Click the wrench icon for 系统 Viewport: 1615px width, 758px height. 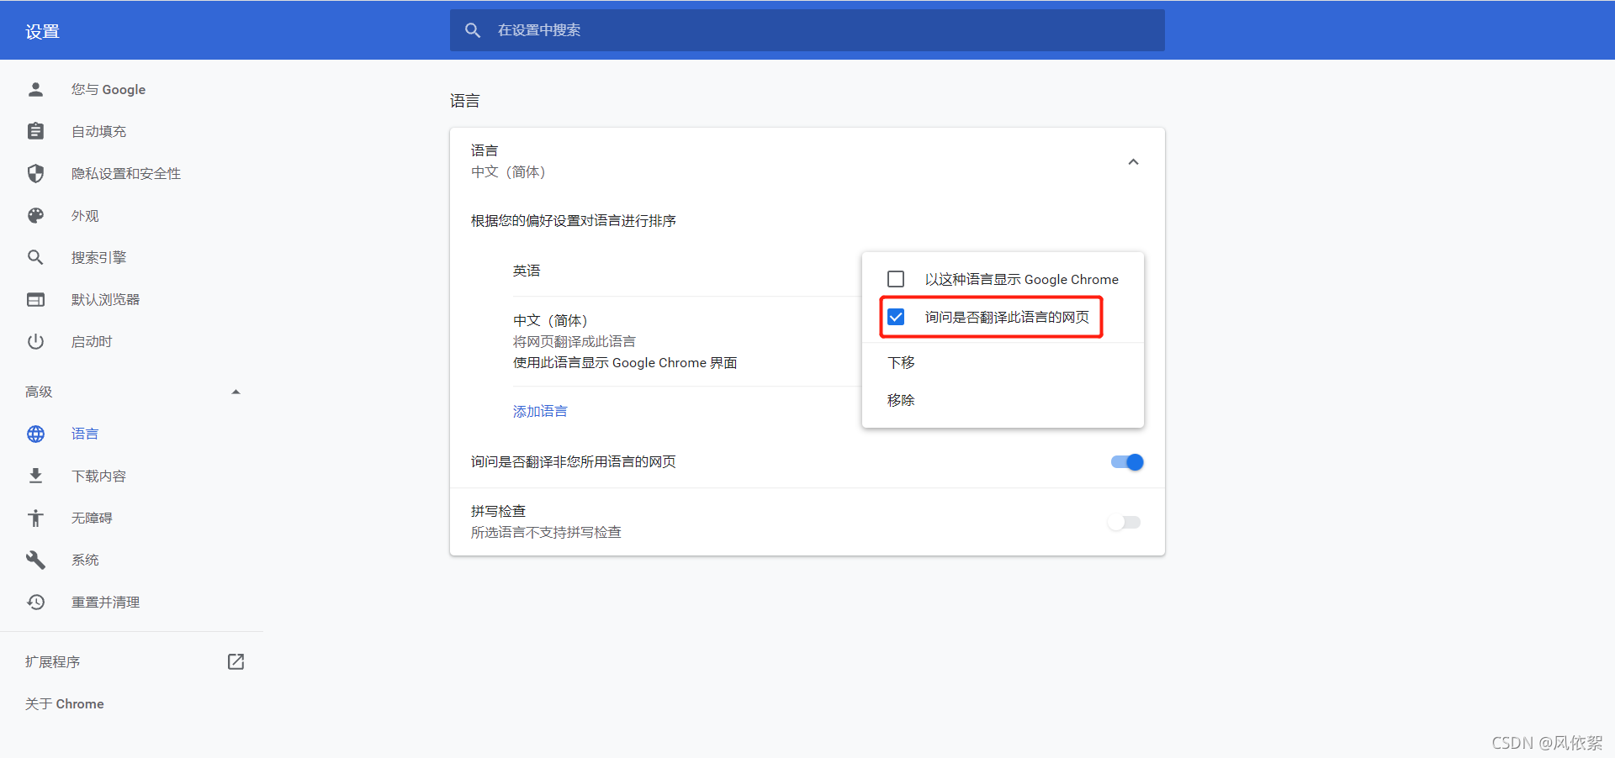(35, 560)
